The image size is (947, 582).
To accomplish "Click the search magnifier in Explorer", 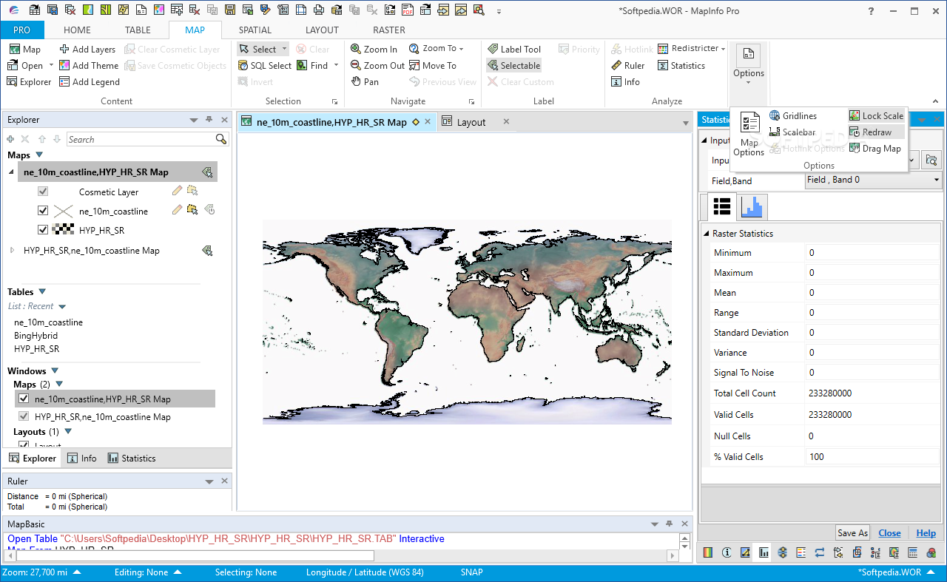I will click(220, 139).
